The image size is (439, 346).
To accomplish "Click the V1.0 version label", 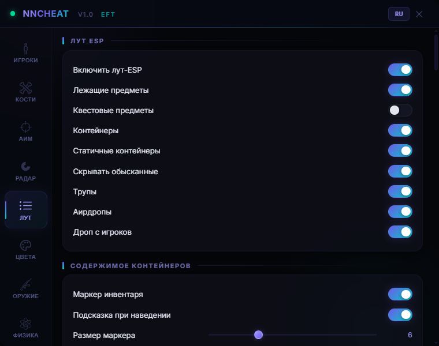I will 85,14.
